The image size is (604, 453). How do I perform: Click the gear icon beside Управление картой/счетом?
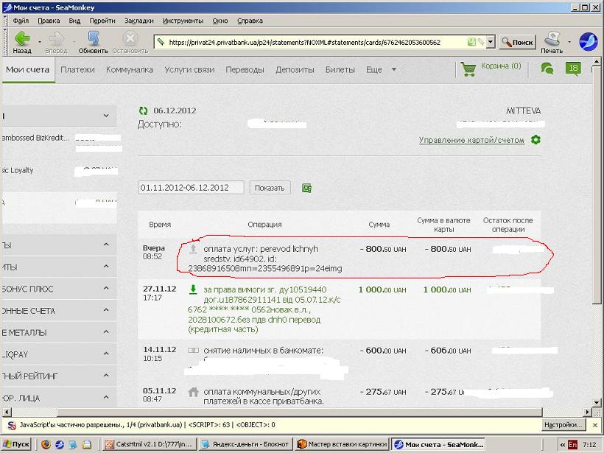click(x=535, y=140)
